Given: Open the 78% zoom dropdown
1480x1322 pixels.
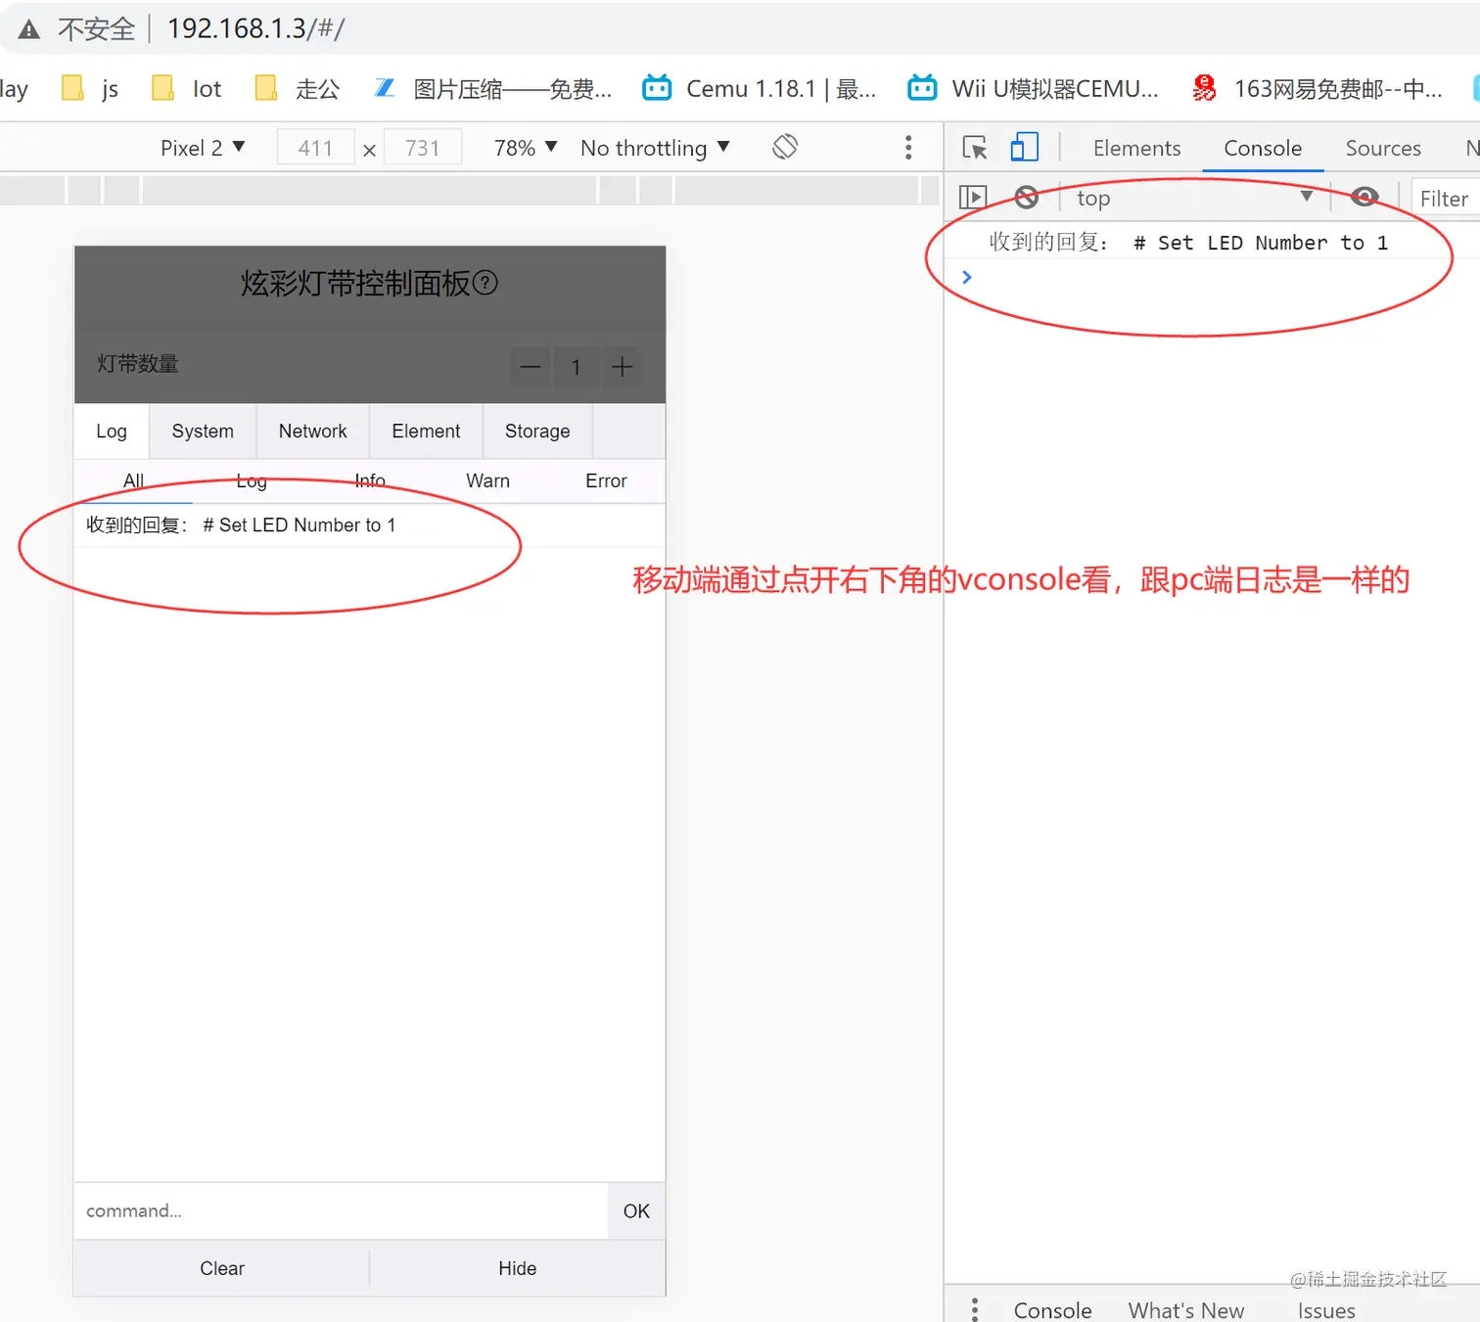Looking at the screenshot, I should coord(526,148).
